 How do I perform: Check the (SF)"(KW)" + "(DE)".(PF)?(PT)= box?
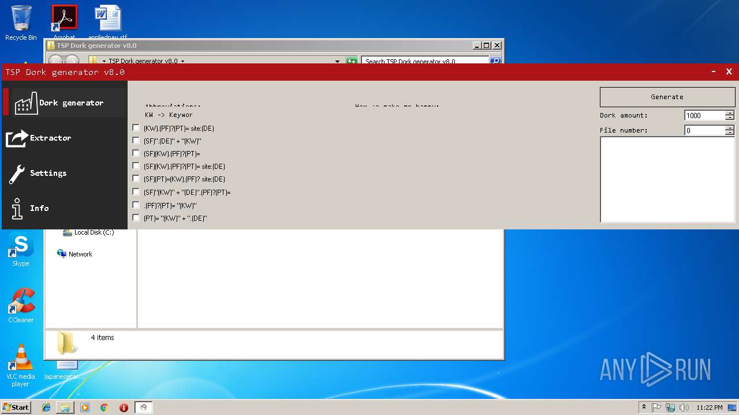pos(136,192)
